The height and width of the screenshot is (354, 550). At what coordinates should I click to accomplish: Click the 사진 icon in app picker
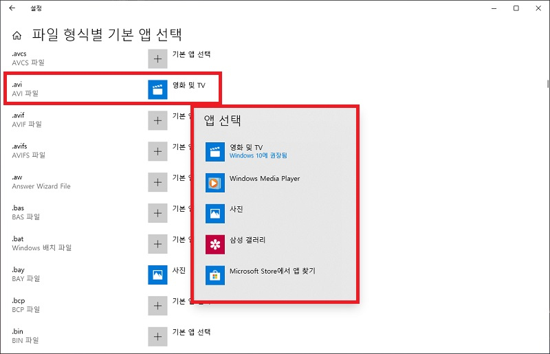[215, 214]
